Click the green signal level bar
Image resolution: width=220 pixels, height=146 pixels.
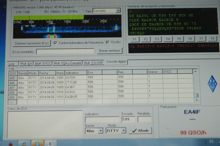click(48, 17)
